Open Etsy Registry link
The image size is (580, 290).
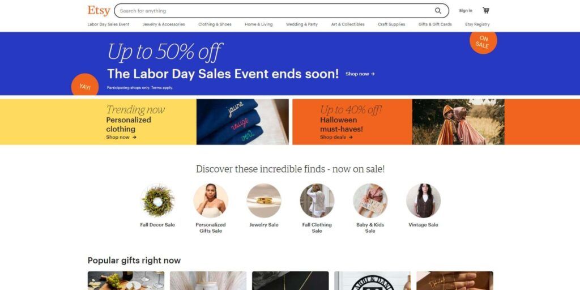[477, 24]
